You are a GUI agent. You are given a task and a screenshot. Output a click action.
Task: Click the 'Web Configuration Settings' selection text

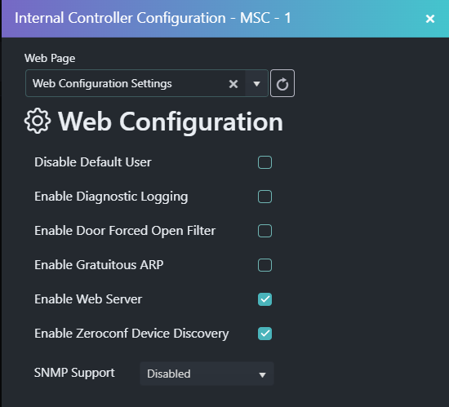[102, 83]
